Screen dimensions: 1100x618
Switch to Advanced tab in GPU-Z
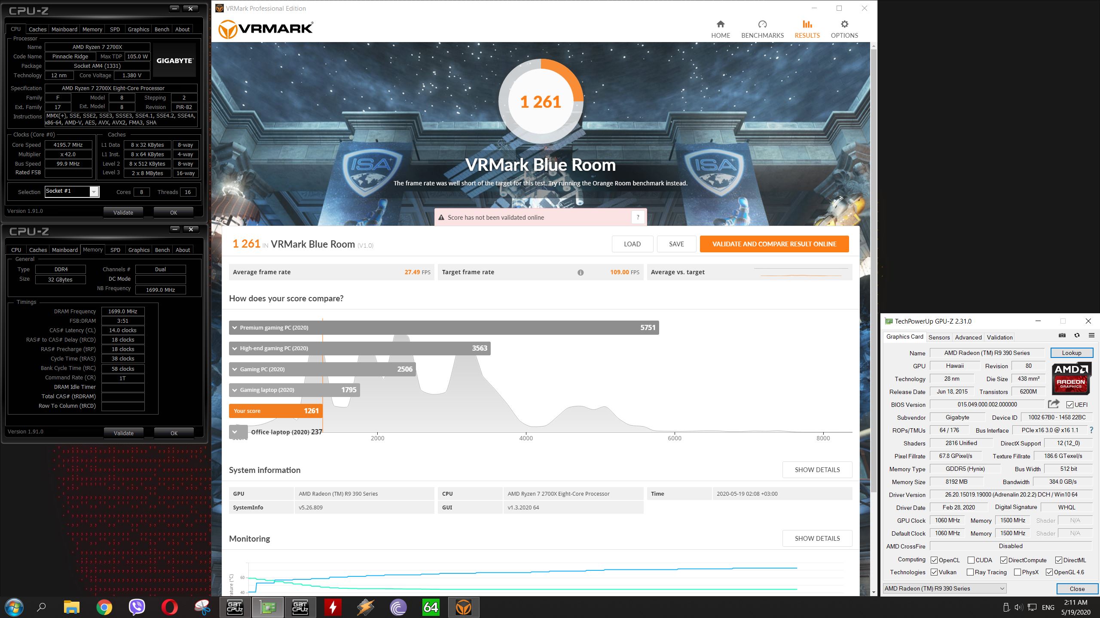pyautogui.click(x=968, y=337)
